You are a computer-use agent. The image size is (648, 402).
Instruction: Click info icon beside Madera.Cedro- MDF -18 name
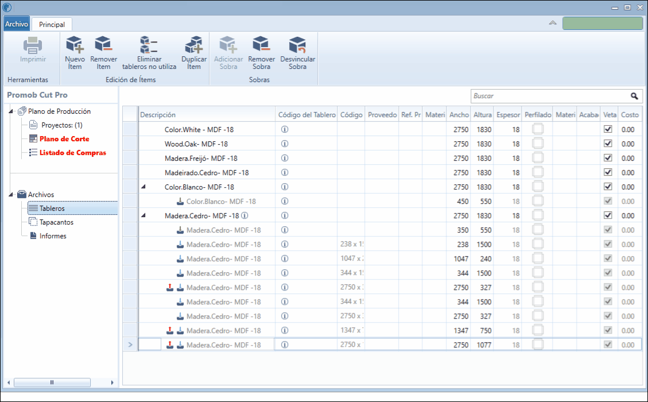245,215
